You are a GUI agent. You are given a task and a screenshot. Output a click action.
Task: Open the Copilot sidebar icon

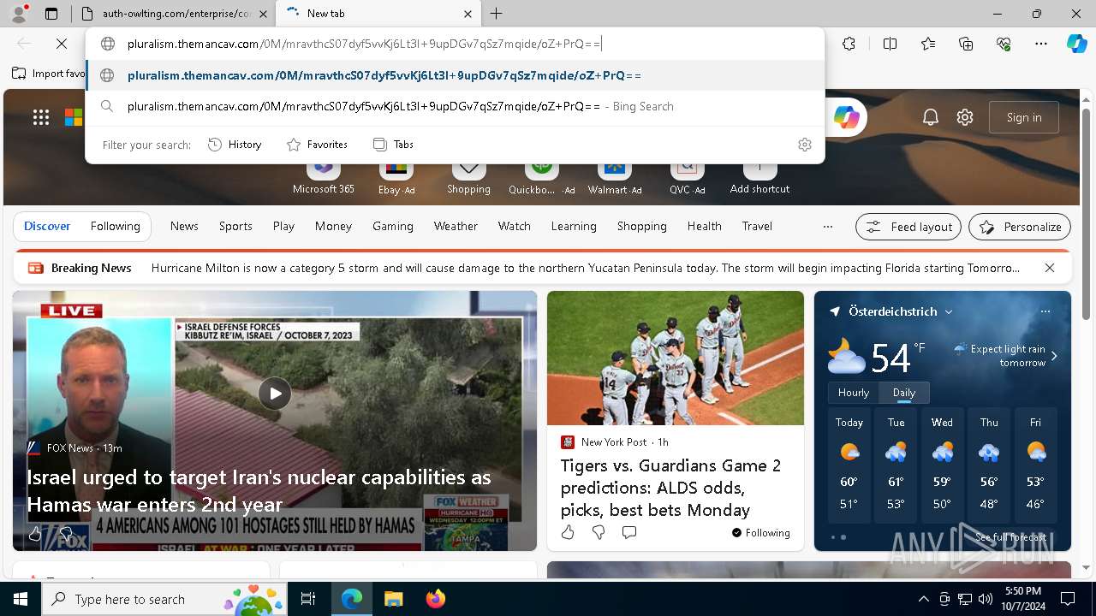(1076, 44)
